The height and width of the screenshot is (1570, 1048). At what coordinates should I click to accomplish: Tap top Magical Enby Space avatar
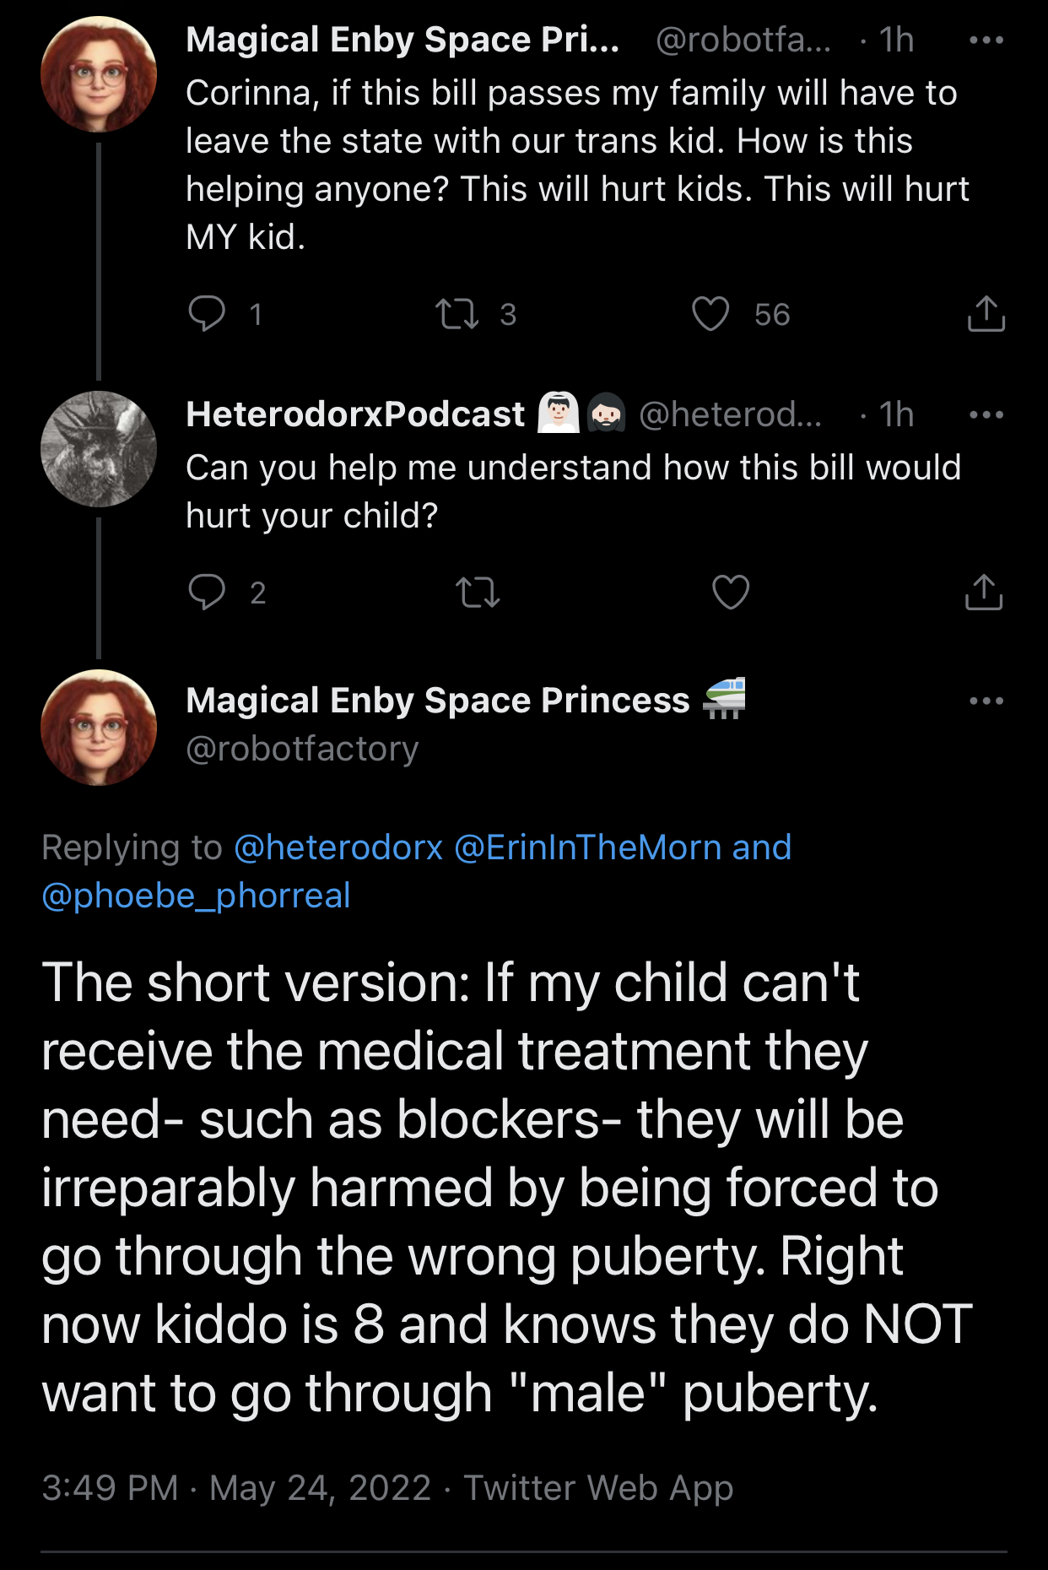coord(99,74)
